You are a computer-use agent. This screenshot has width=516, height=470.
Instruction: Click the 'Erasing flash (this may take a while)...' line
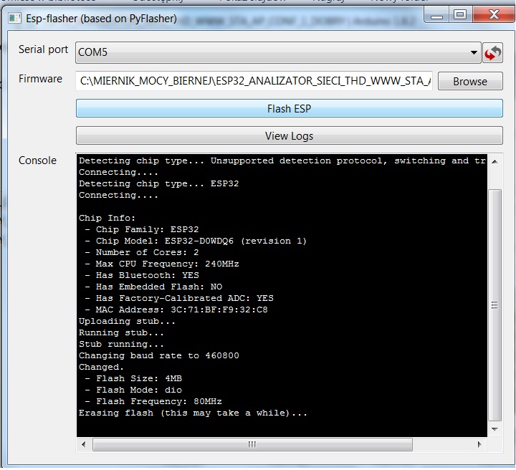tap(193, 413)
